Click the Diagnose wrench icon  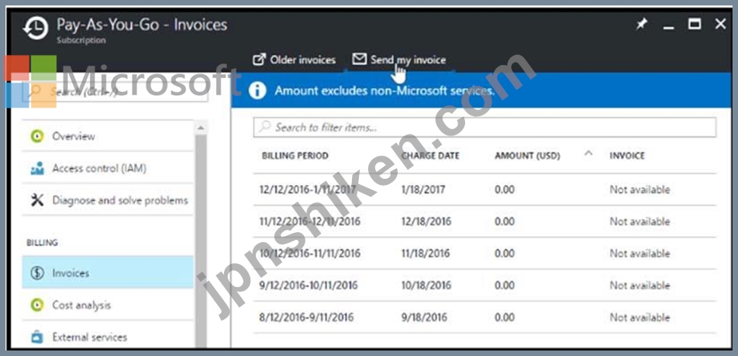click(x=36, y=200)
